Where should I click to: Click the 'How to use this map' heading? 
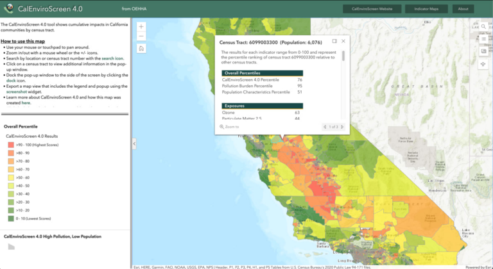(x=22, y=42)
